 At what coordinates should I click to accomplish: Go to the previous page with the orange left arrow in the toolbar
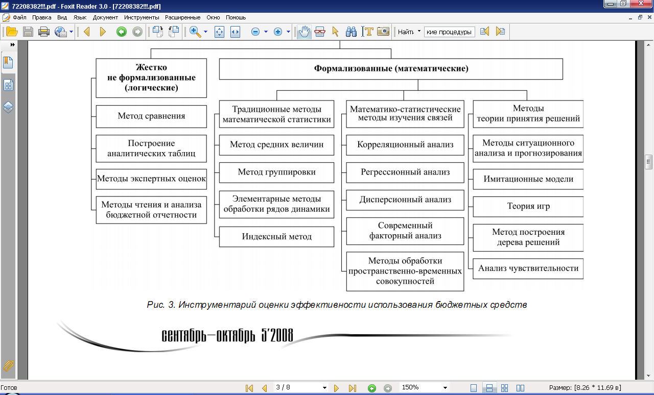tap(86, 32)
